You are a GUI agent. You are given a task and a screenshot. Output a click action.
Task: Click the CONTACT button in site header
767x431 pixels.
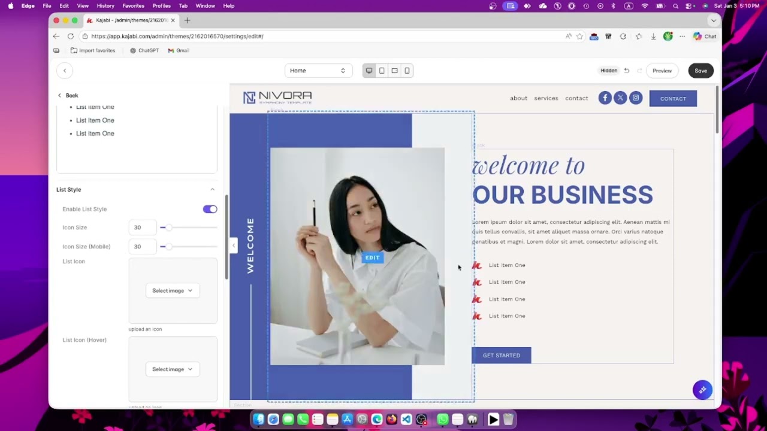click(x=673, y=98)
